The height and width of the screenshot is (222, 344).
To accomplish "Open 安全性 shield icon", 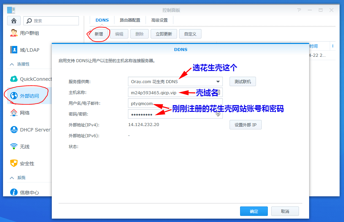I will click(14, 163).
